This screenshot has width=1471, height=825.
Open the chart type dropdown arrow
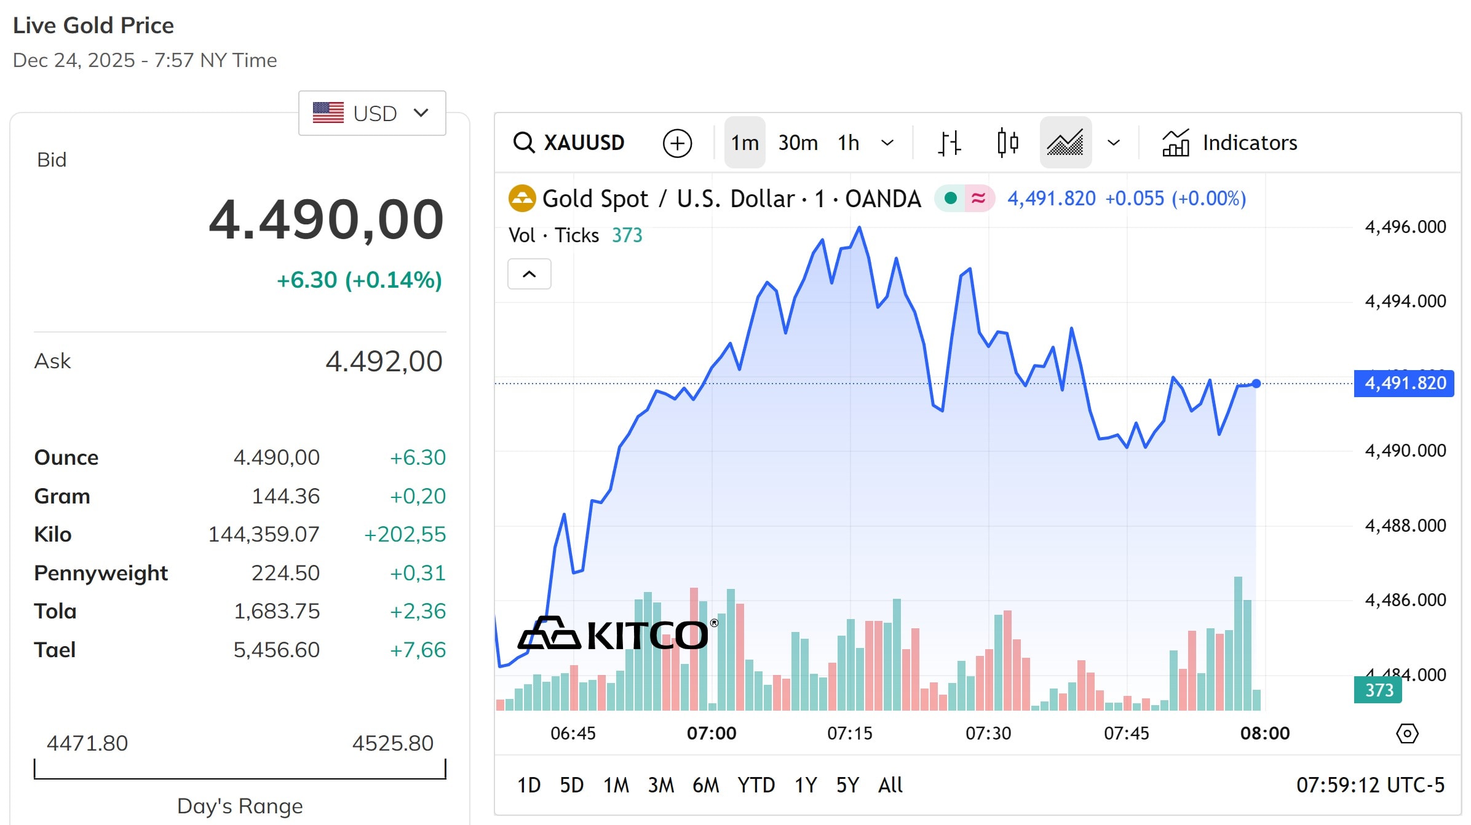point(1114,142)
